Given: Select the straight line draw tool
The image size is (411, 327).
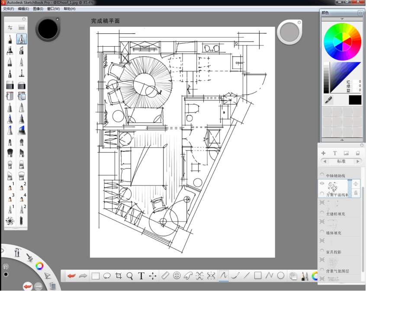Looking at the screenshot, I should (247, 276).
